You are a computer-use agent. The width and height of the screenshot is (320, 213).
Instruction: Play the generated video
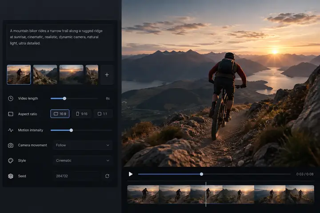click(131, 174)
